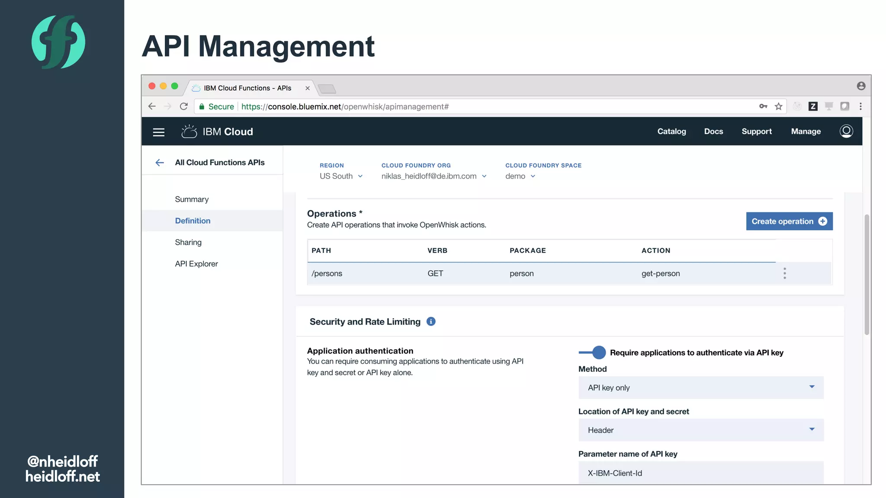886x498 pixels.
Task: Expand the Cloud Foundry Org dropdown
Action: coord(434,176)
